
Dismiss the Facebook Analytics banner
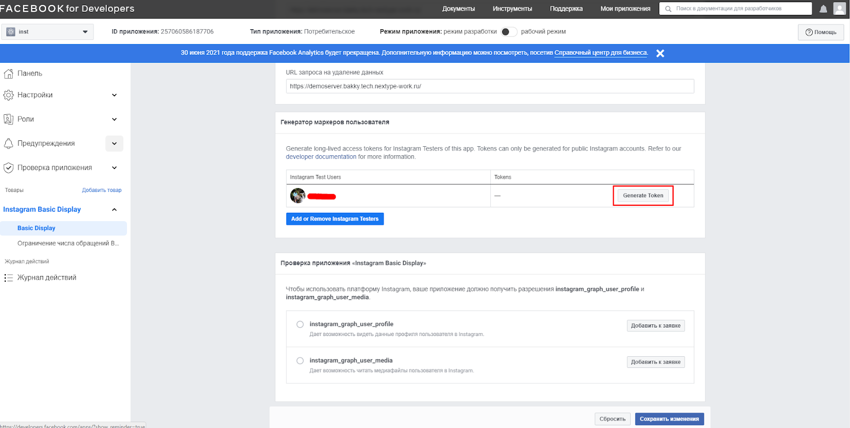(x=660, y=53)
